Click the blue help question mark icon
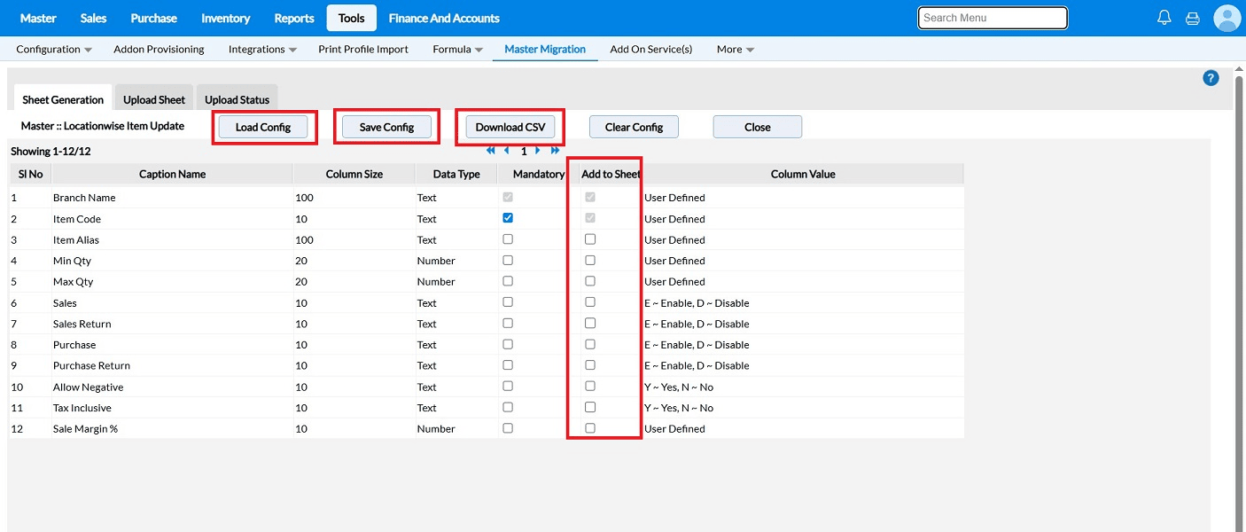The height and width of the screenshot is (532, 1246). point(1211,78)
